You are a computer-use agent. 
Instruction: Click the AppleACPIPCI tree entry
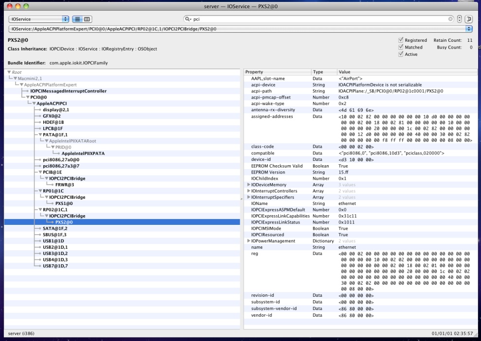click(x=52, y=103)
